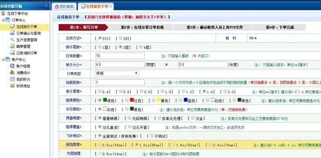Collapse the 帐户中心 tree node
Image resolution: width=321 pixels, height=158 pixels.
pyautogui.click(x=3, y=60)
